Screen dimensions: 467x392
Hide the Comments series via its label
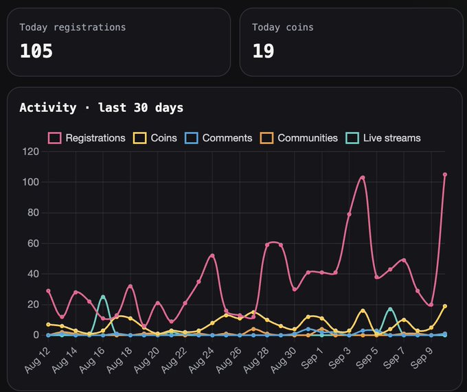click(x=227, y=138)
